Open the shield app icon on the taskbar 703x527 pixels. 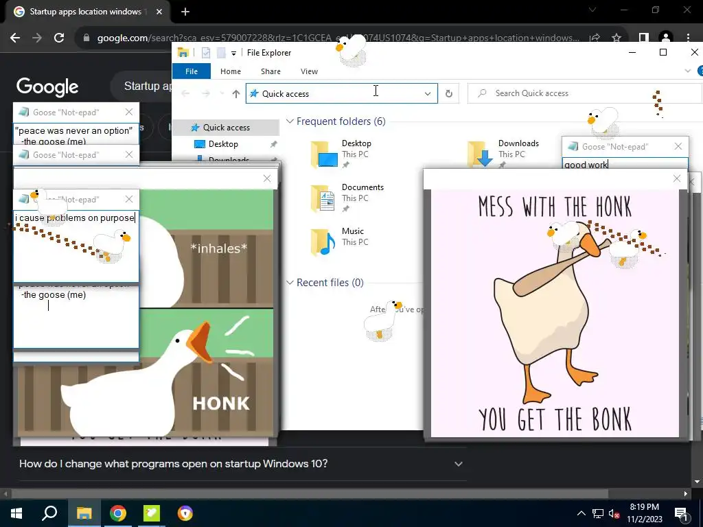[185, 513]
